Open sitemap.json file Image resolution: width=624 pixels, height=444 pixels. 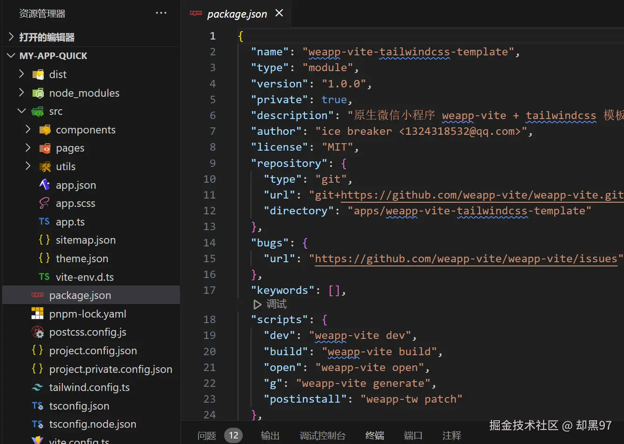click(86, 240)
